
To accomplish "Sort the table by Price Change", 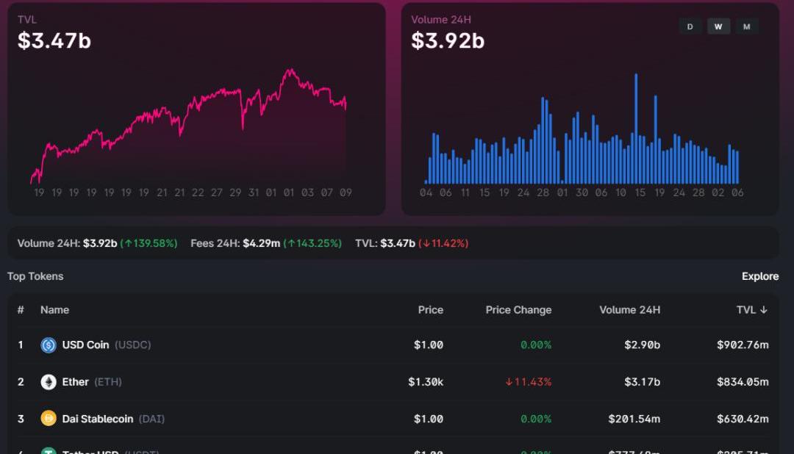I will coord(518,310).
